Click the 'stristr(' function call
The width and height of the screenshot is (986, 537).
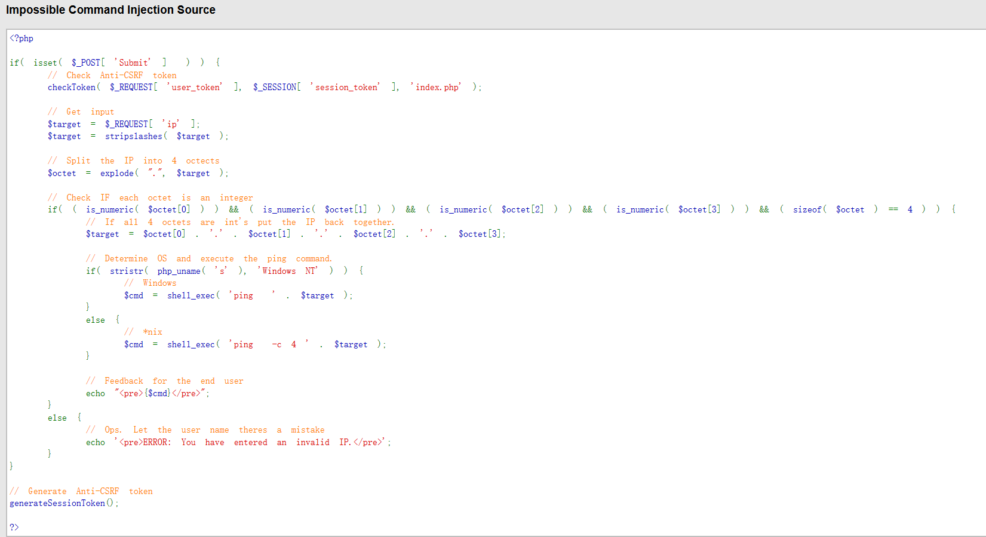tap(129, 271)
